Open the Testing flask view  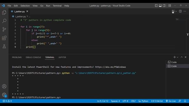4,47
